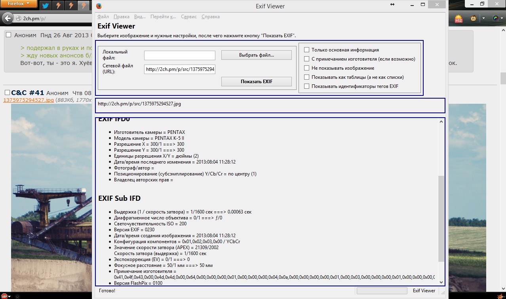
Task: Click the 'Выбрать файл...' button
Action: pos(256,55)
